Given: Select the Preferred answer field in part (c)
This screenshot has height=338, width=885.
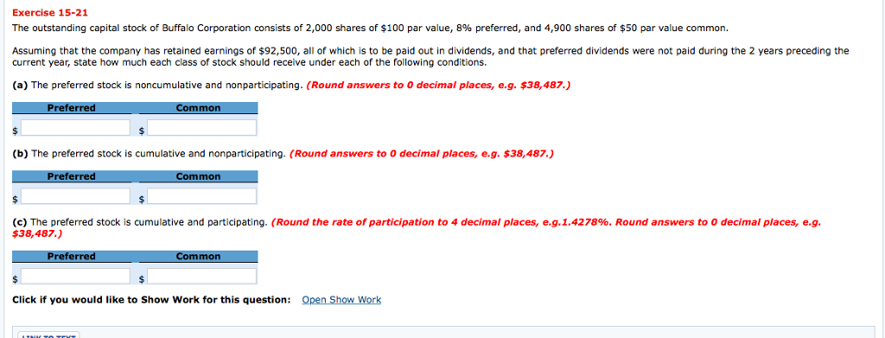Looking at the screenshot, I should coord(76,277).
